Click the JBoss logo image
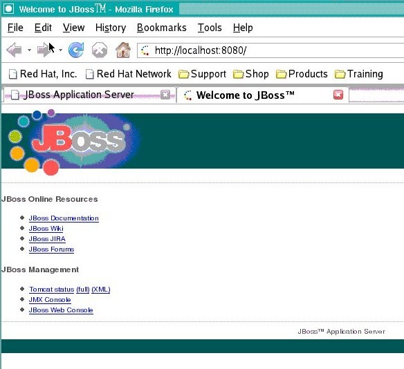This screenshot has height=369, width=404. [73, 142]
